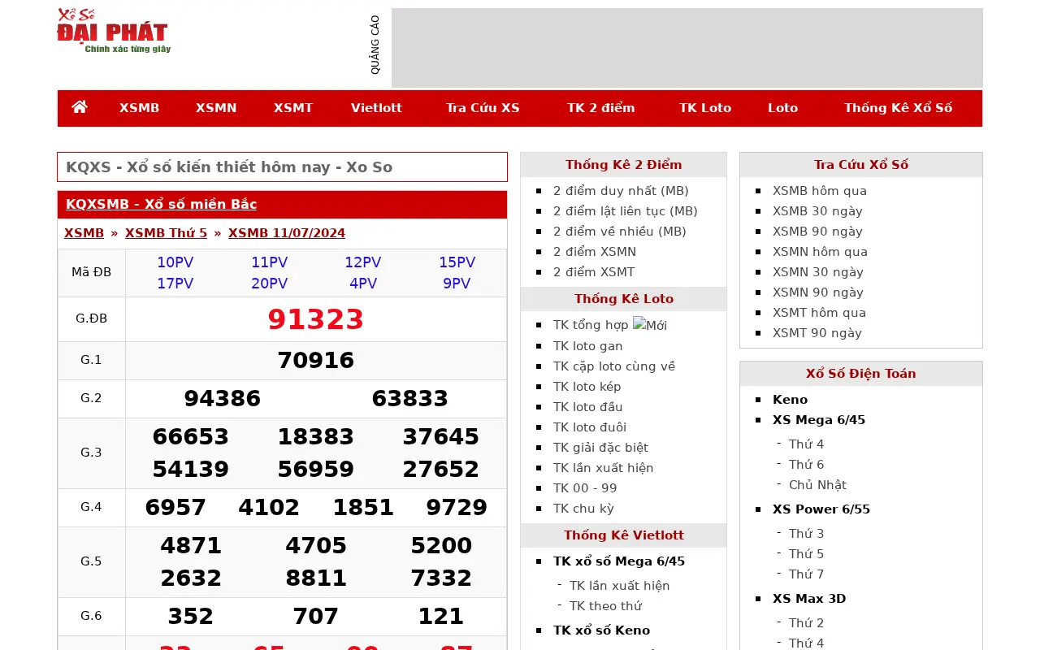Open TK lần xuất hiện under Mega 6/45
The image size is (1040, 650).
point(620,586)
